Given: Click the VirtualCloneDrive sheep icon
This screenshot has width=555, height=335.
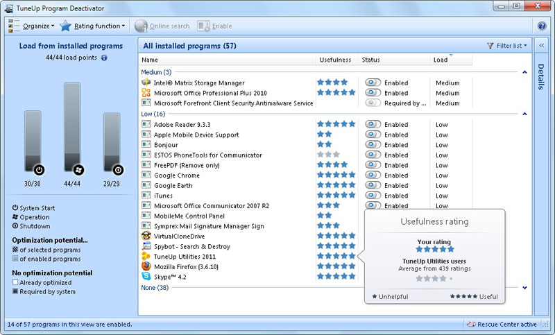Looking at the screenshot, I should click(146, 236).
